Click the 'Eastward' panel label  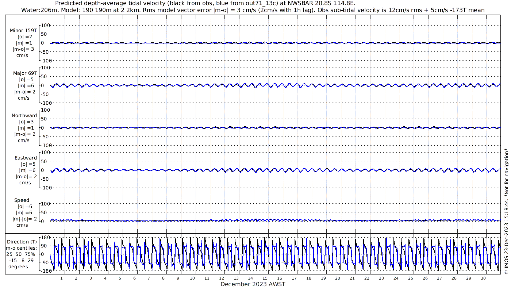point(26,158)
